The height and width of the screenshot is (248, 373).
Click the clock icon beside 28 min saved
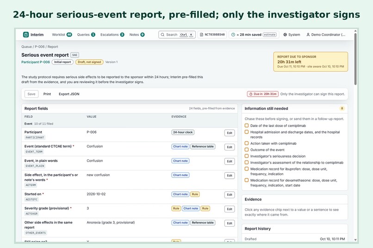pyautogui.click(x=233, y=35)
